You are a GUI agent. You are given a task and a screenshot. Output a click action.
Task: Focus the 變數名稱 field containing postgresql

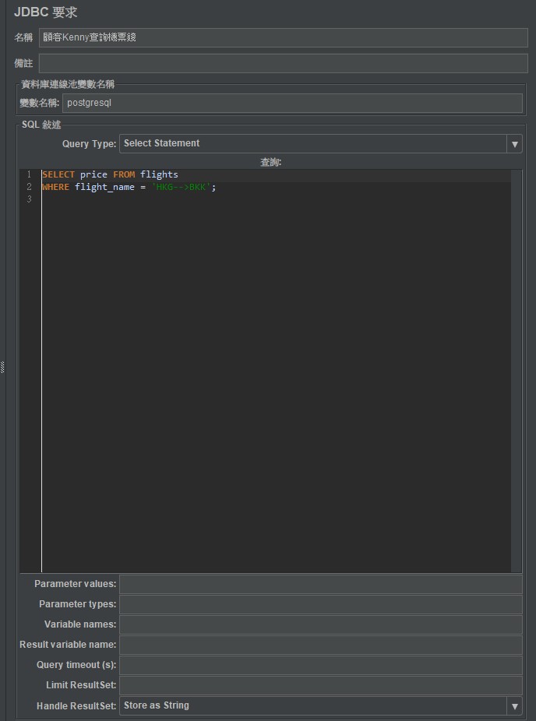click(x=292, y=103)
